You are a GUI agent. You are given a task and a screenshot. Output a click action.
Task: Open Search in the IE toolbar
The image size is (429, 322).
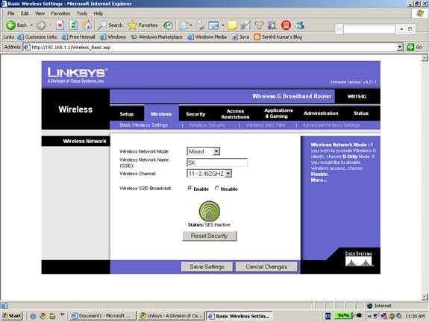(110, 25)
